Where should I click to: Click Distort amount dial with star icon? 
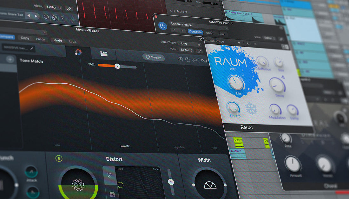[x=78, y=185]
